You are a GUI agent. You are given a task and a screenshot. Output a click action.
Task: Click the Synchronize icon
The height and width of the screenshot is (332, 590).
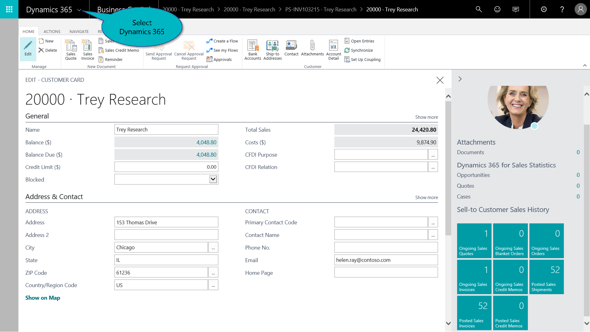click(x=347, y=50)
